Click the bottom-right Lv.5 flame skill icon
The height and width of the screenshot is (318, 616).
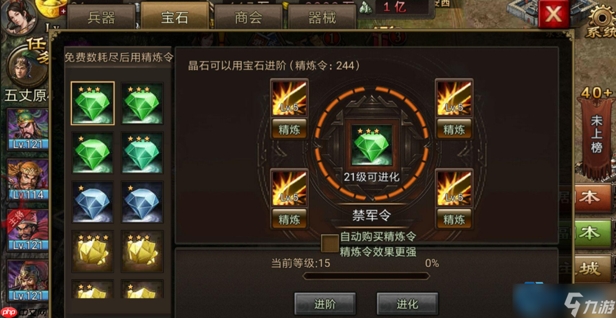pyautogui.click(x=454, y=188)
